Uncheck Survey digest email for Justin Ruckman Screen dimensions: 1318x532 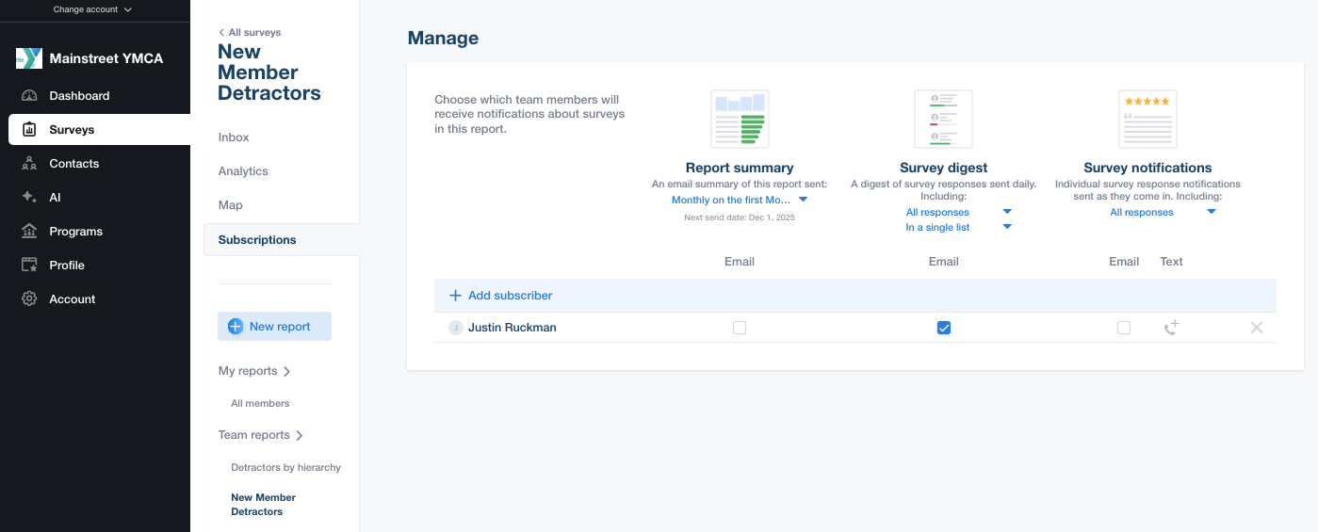click(944, 328)
